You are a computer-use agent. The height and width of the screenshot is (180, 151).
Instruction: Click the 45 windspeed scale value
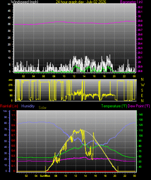click(9, 11)
